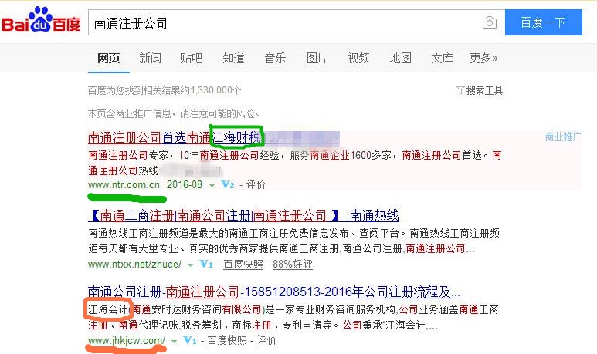Expand dropdown arrow after jhkjcw.com URL

point(174,341)
